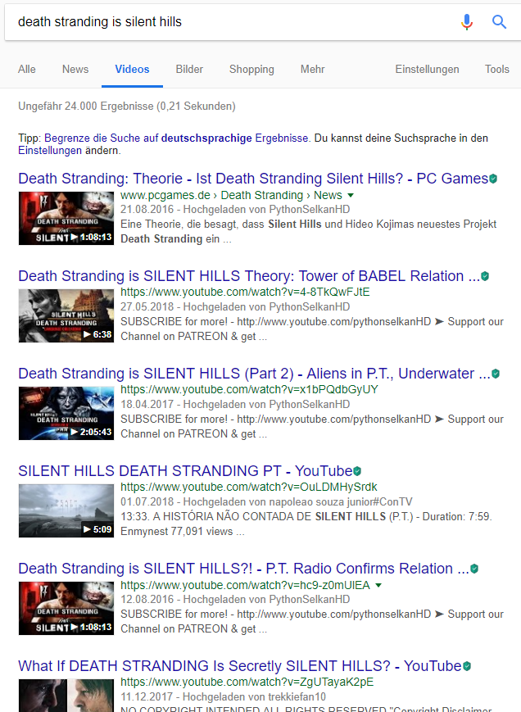Screen dimensions: 521x712
Task: Click shield badge next to Part 2 Aliens result
Action: point(496,374)
